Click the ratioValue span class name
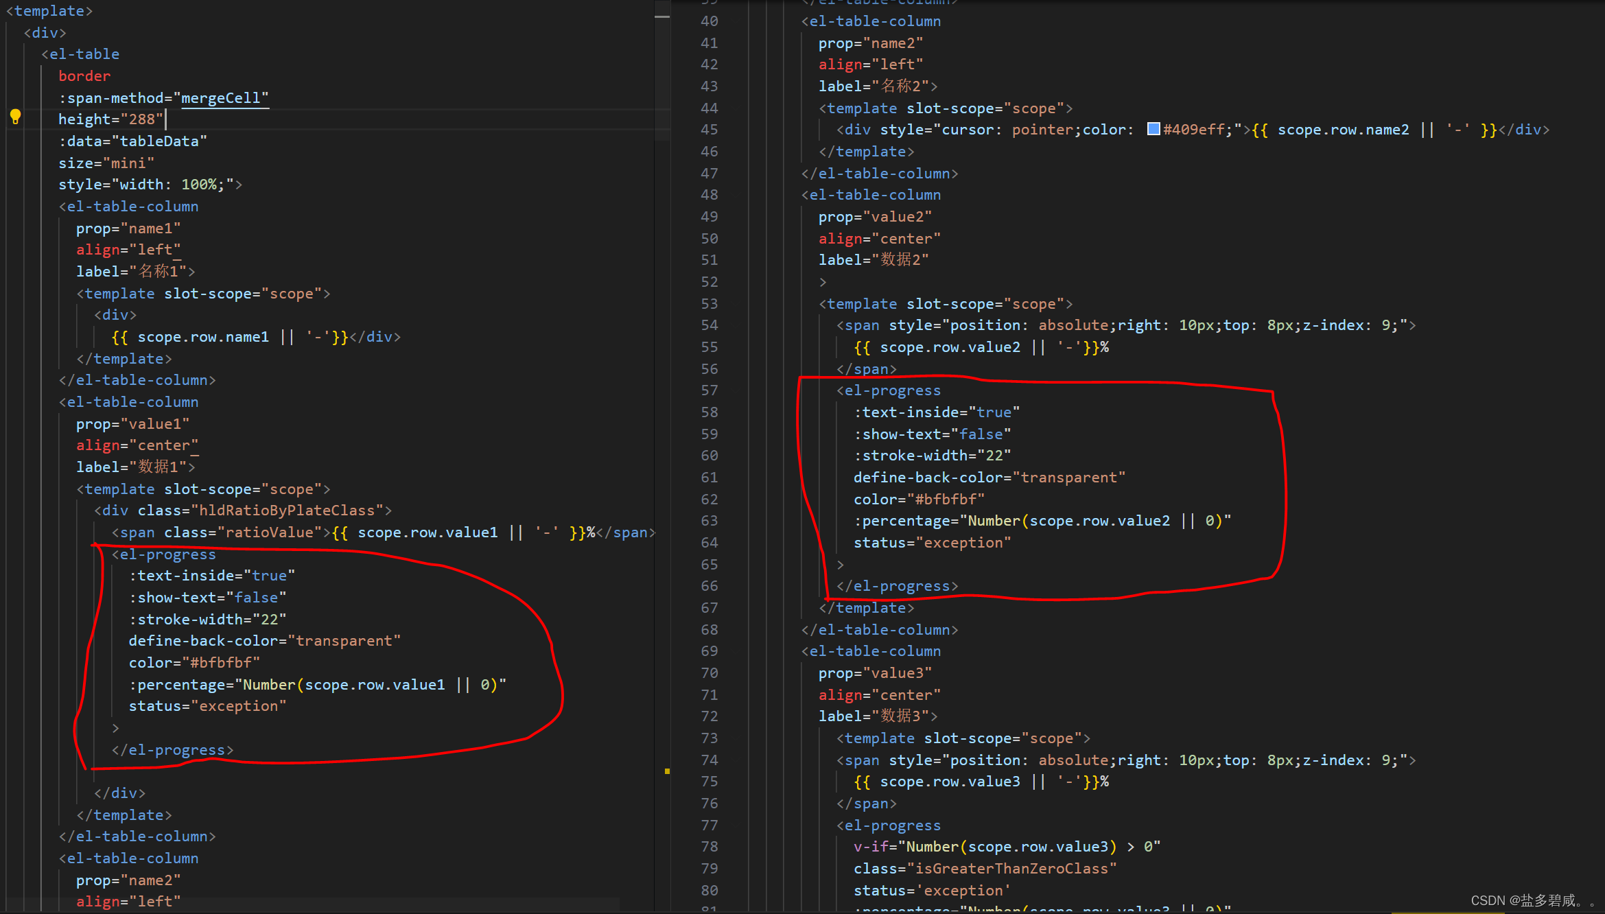Viewport: 1605px width, 914px height. pos(269,532)
